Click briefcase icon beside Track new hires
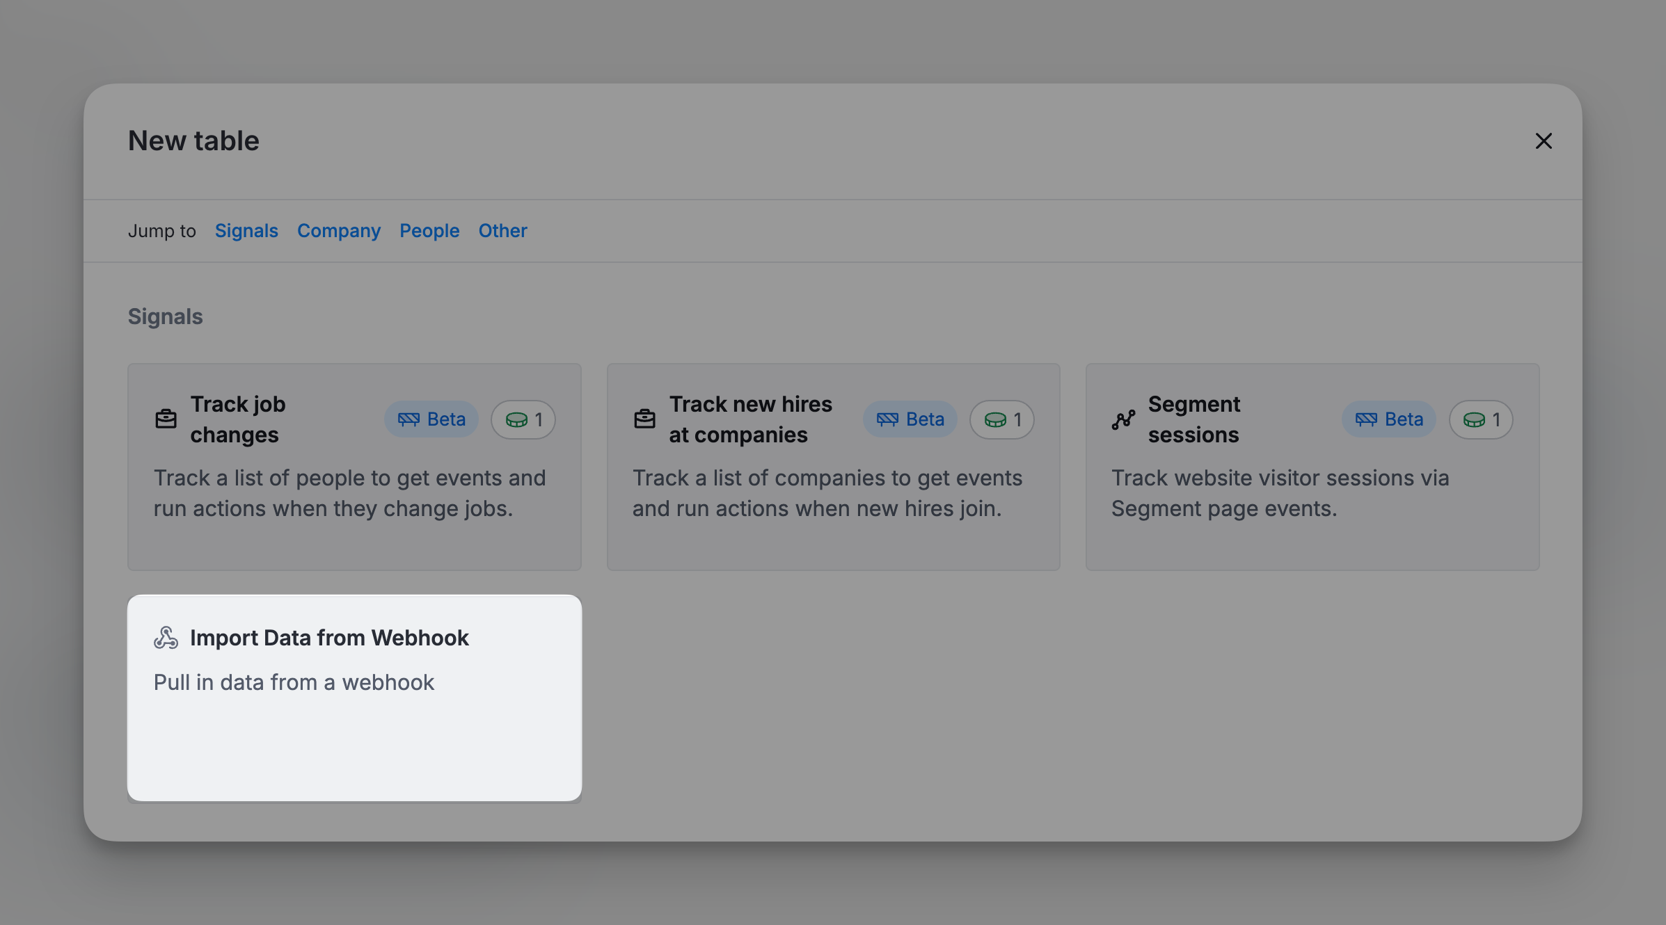 (x=644, y=419)
